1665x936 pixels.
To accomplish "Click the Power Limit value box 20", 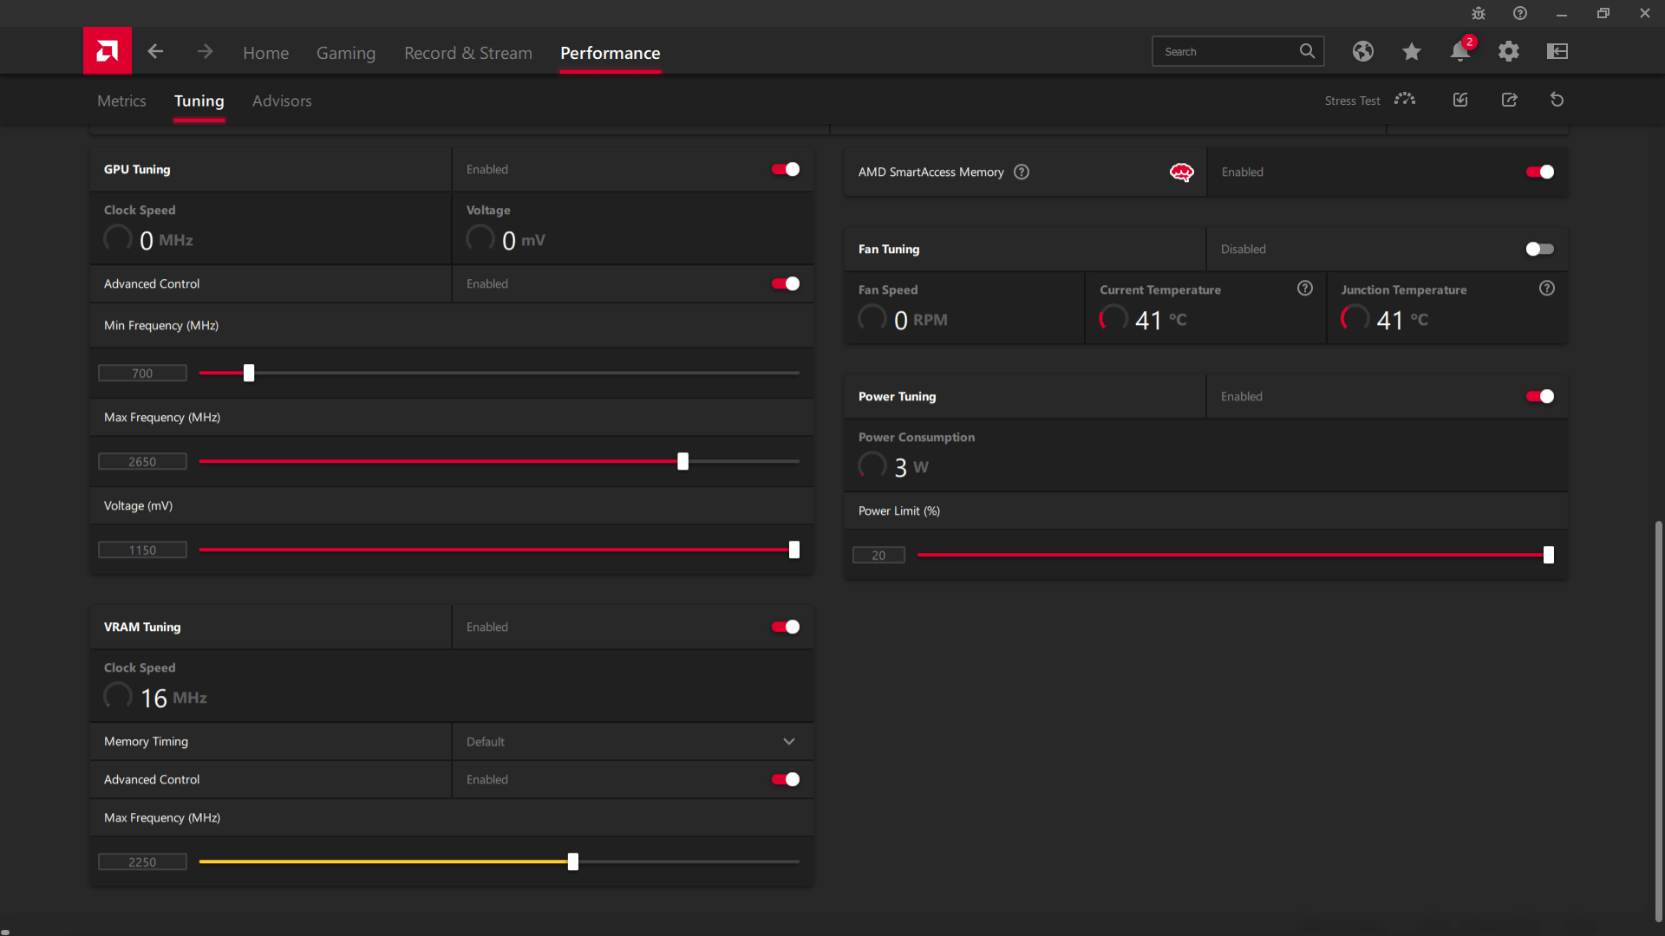I will pyautogui.click(x=878, y=555).
